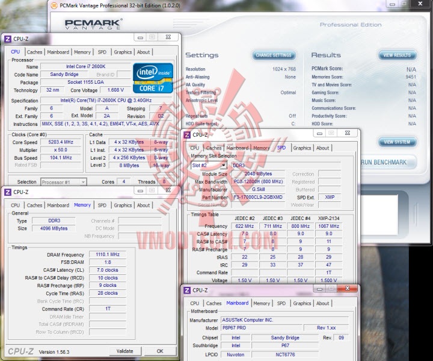Click the Core Speed value '5203.4 MHz'
The image size is (433, 361).
coord(61,142)
